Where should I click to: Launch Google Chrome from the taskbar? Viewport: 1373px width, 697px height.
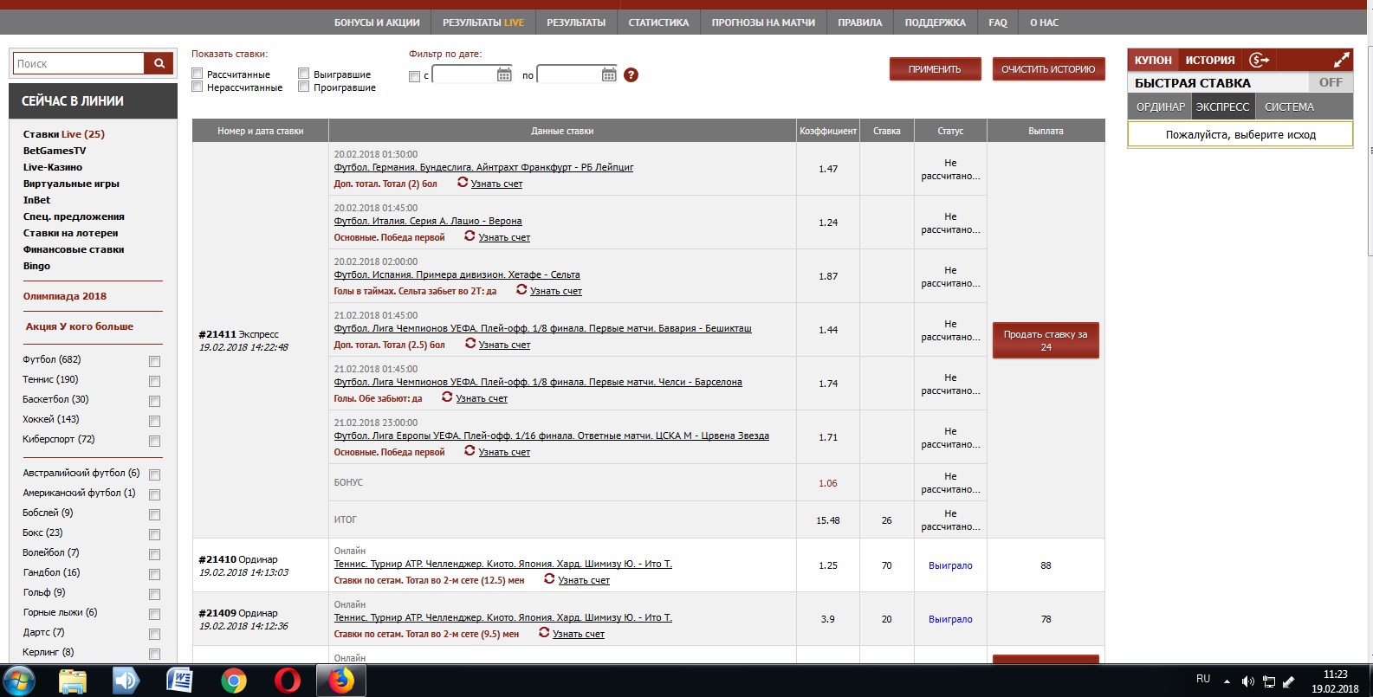click(x=233, y=681)
